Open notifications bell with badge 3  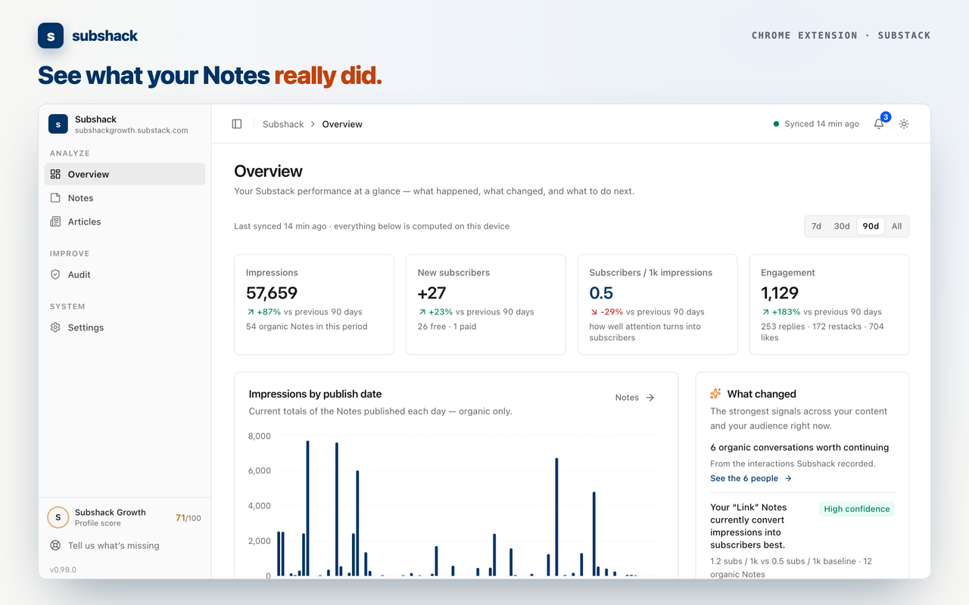click(879, 124)
